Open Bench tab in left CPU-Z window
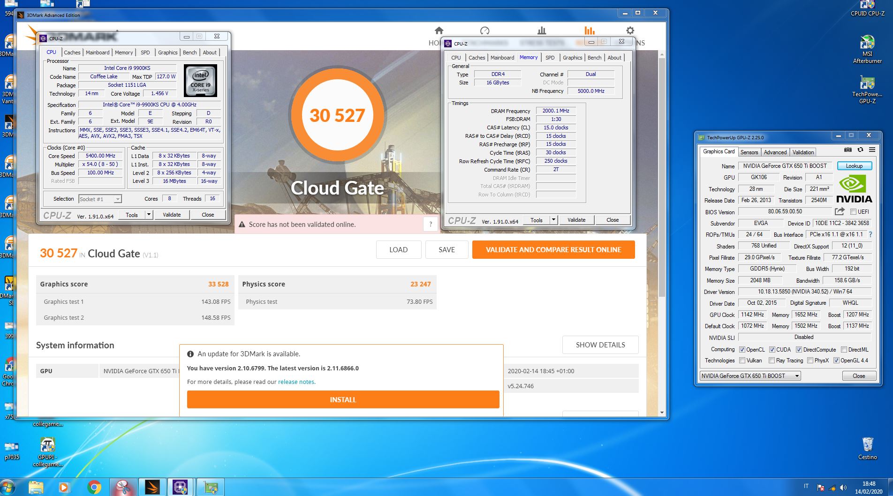This screenshot has height=496, width=893. tap(189, 53)
